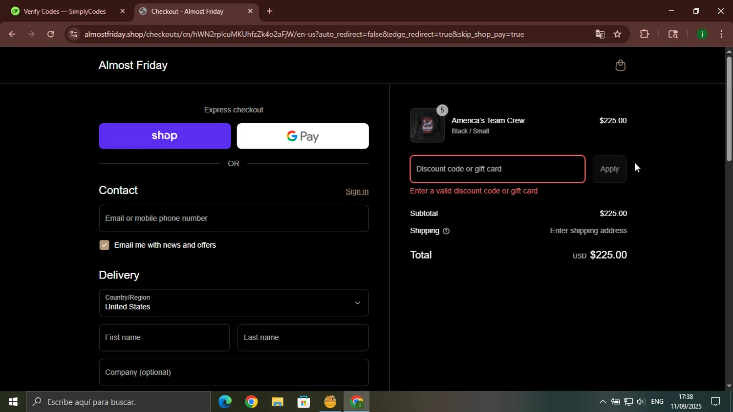Click the browser forward arrow

point(31,34)
